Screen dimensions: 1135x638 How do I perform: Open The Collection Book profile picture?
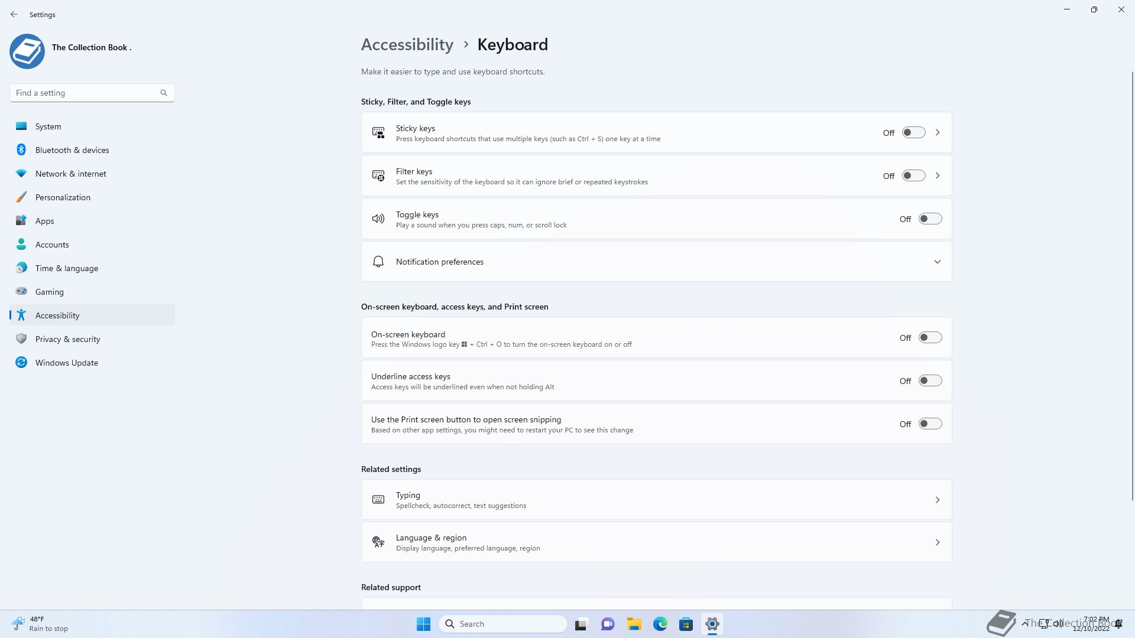27,51
